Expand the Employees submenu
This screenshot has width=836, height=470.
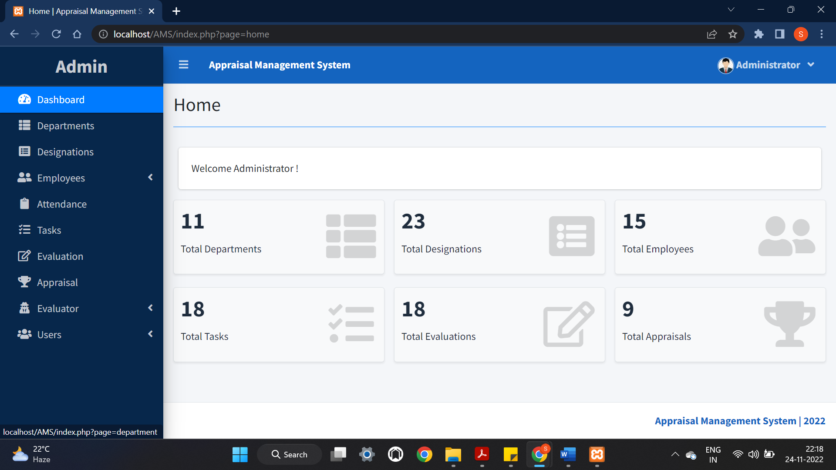click(150, 178)
